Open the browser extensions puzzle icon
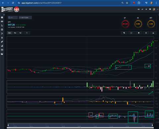This screenshot has width=159, height=129. pyautogui.click(x=139, y=3)
